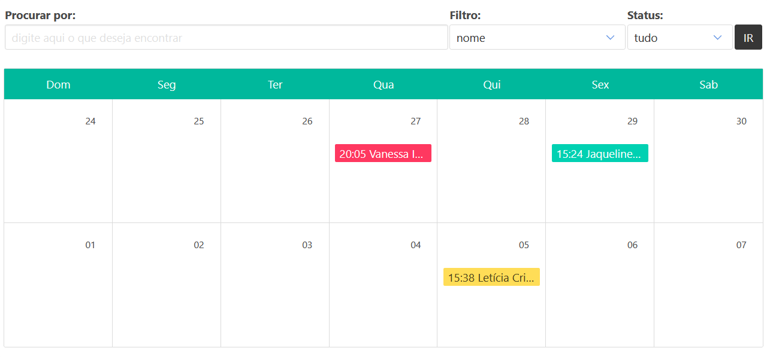Click the Filtro dropdown chevron arrow
The height and width of the screenshot is (357, 767).
610,38
